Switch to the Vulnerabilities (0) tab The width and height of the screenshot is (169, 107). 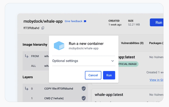pos(132,43)
